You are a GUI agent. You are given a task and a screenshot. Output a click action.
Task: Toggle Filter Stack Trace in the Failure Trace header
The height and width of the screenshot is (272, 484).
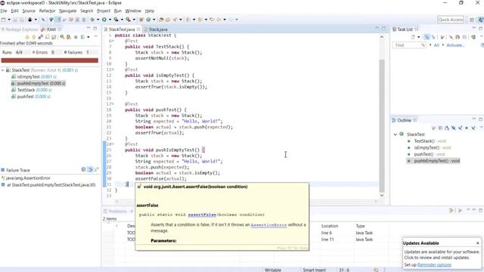point(90,169)
